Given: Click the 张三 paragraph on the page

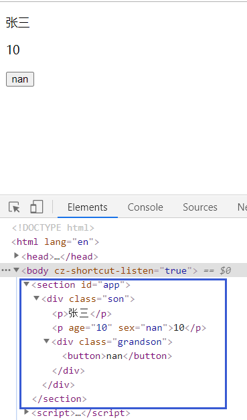Looking at the screenshot, I should pyautogui.click(x=17, y=23).
